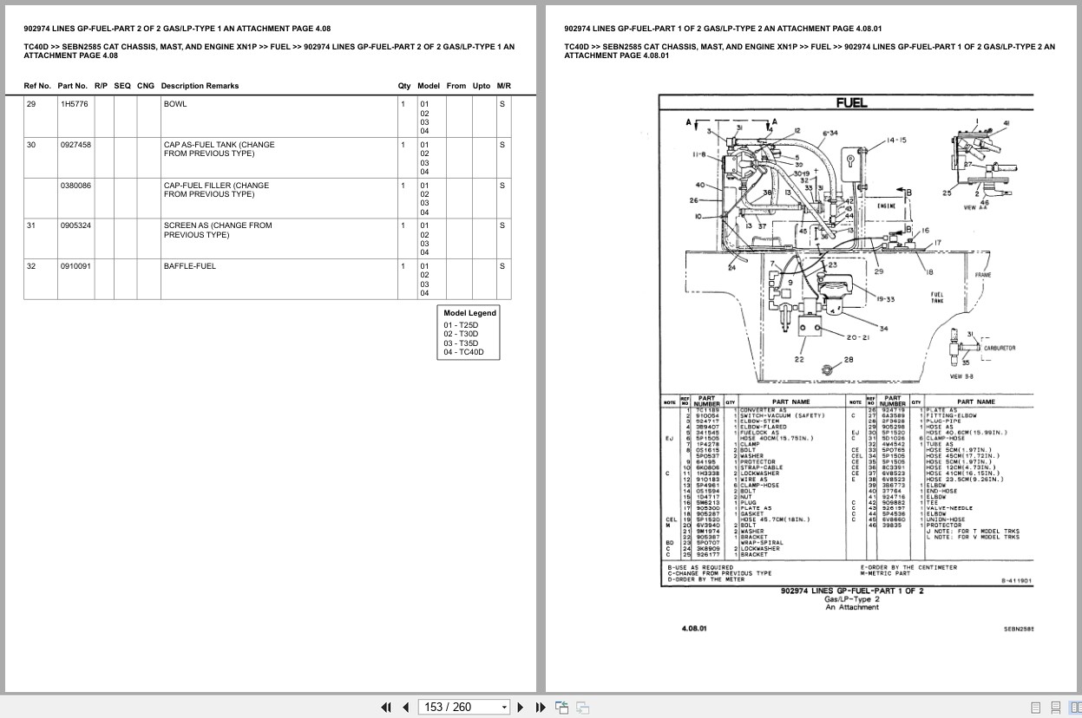This screenshot has height=718, width=1082.
Task: Click the 4.08.01 page number on the diagram page
Action: 695,628
